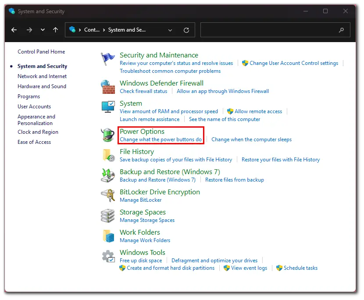Select 'System and Se...' breadcrumb segment
This screenshot has width=364, height=300.
[127, 30]
